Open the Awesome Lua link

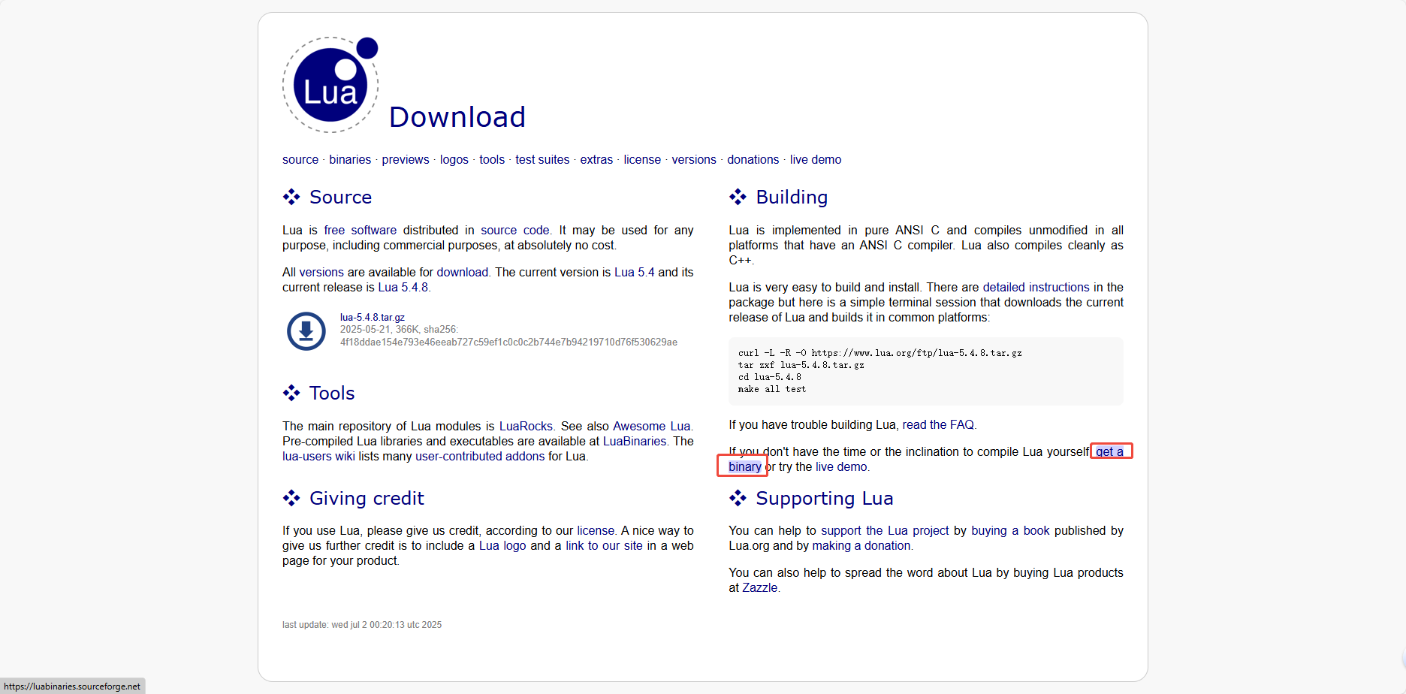[652, 426]
